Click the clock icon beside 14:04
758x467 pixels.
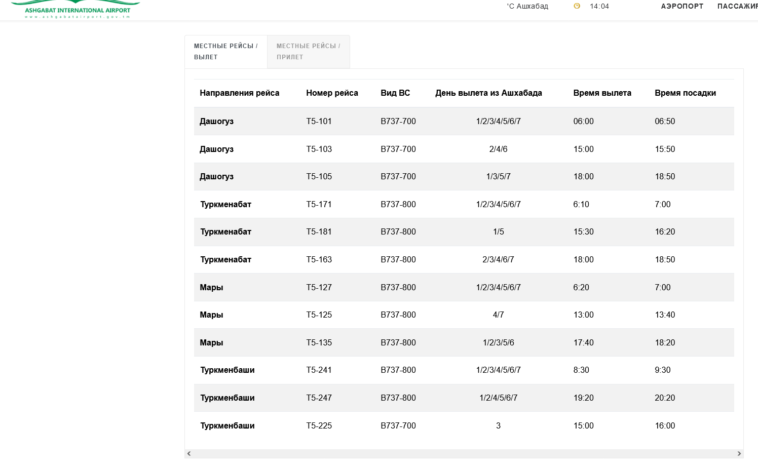point(577,6)
